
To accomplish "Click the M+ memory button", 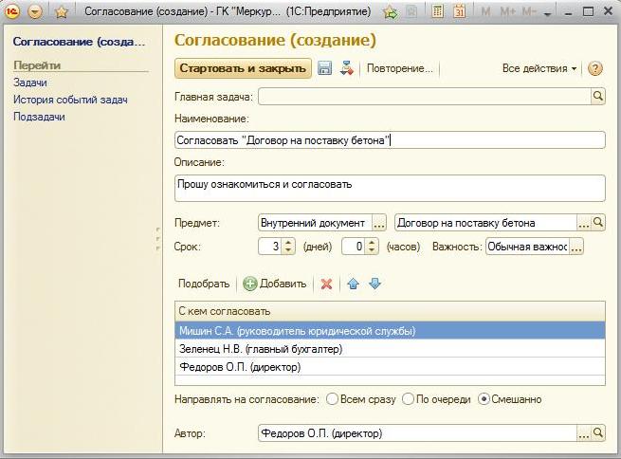I will [508, 12].
